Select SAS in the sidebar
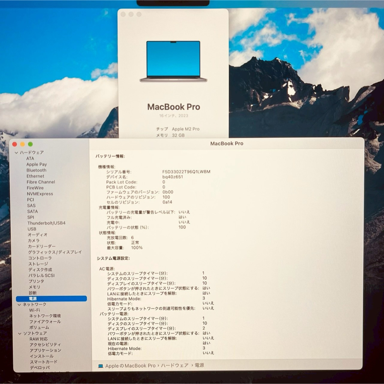Image resolution: width=384 pixels, height=384 pixels. pyautogui.click(x=31, y=206)
